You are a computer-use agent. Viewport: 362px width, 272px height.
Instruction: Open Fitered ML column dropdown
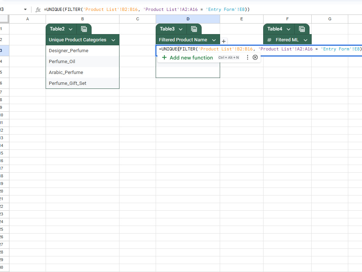(306, 40)
